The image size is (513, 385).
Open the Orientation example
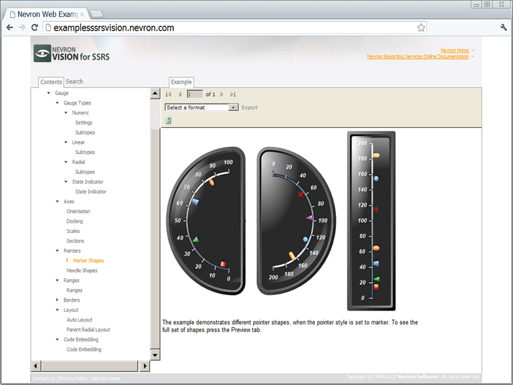[x=78, y=211]
